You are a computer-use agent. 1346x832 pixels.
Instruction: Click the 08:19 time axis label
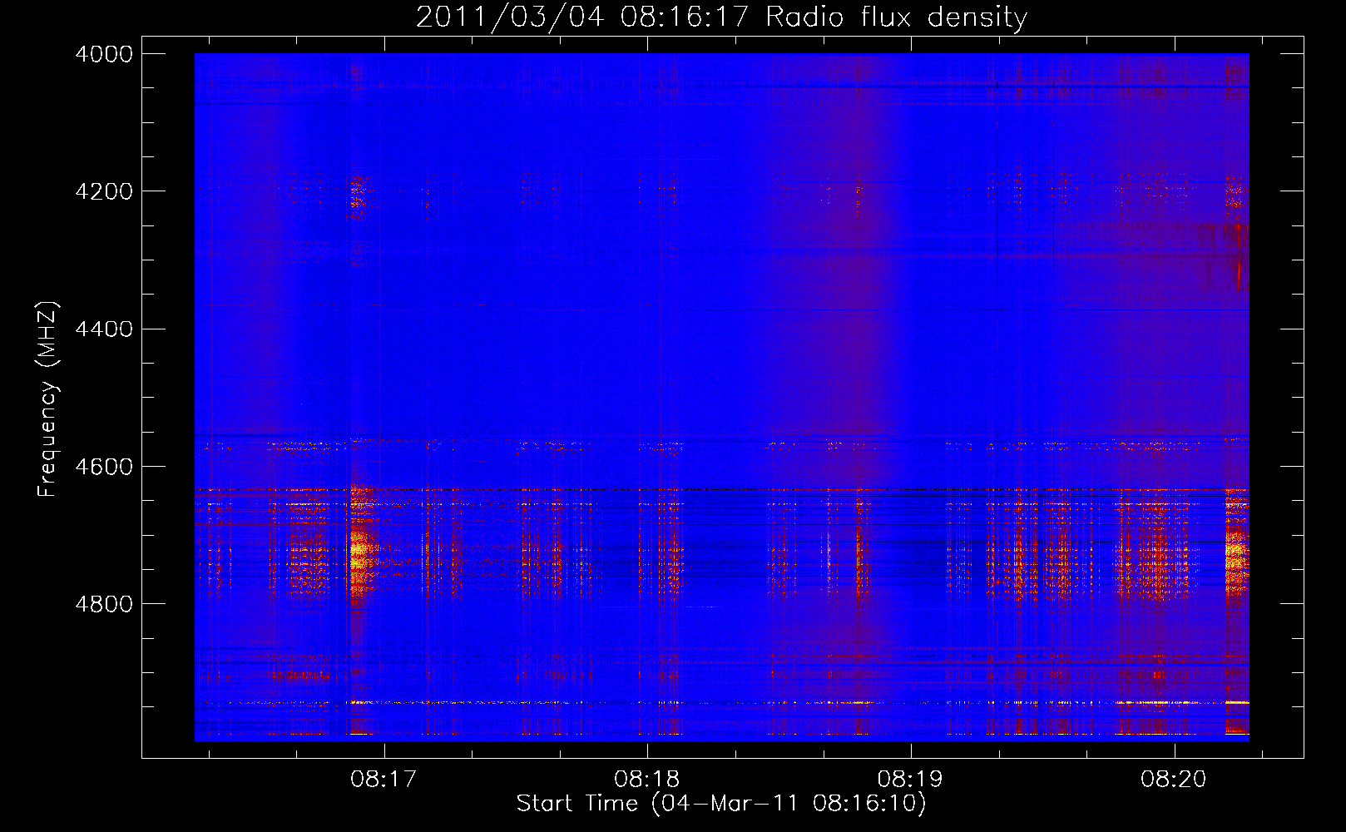point(911,780)
